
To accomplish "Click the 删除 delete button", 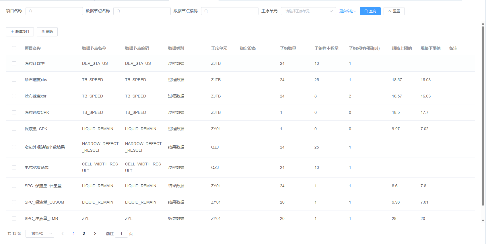I will pos(47,32).
